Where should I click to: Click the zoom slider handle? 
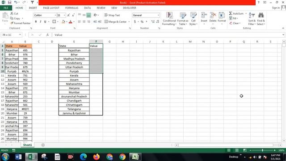click(x=262, y=150)
